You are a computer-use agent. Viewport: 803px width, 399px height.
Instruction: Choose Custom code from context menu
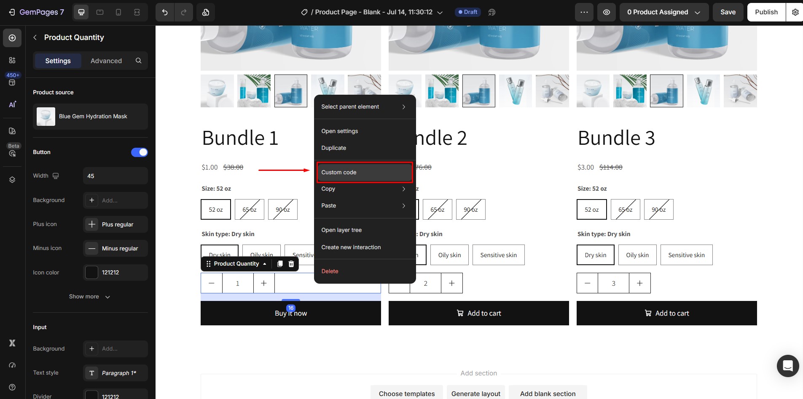pyautogui.click(x=365, y=173)
